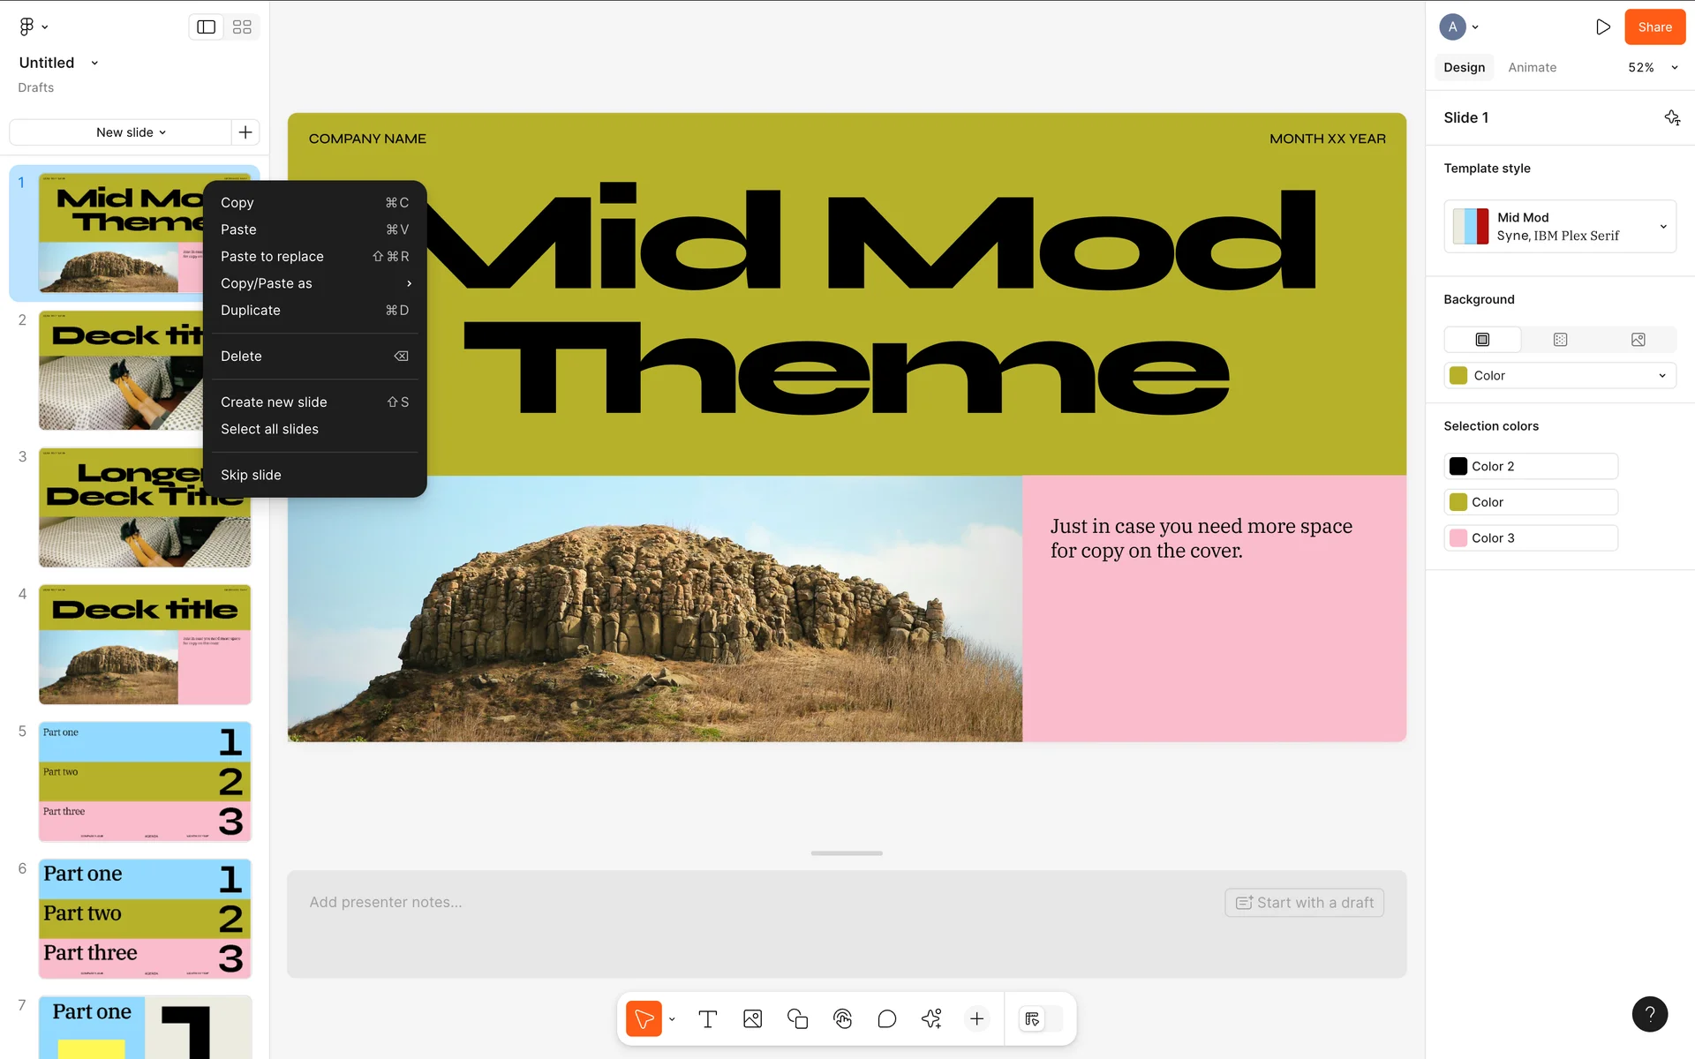This screenshot has width=1695, height=1059.
Task: Click the Image insert tool icon
Action: (752, 1019)
